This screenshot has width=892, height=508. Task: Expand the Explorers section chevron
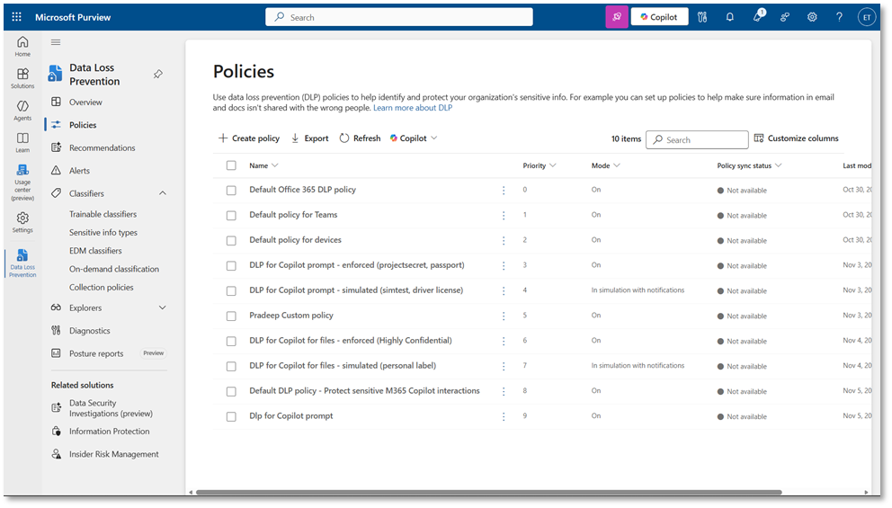pos(162,307)
